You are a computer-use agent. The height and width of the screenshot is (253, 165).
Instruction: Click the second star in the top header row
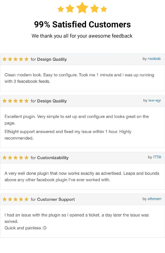[70, 9]
